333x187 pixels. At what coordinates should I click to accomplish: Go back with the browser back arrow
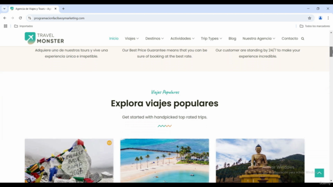click(x=5, y=18)
